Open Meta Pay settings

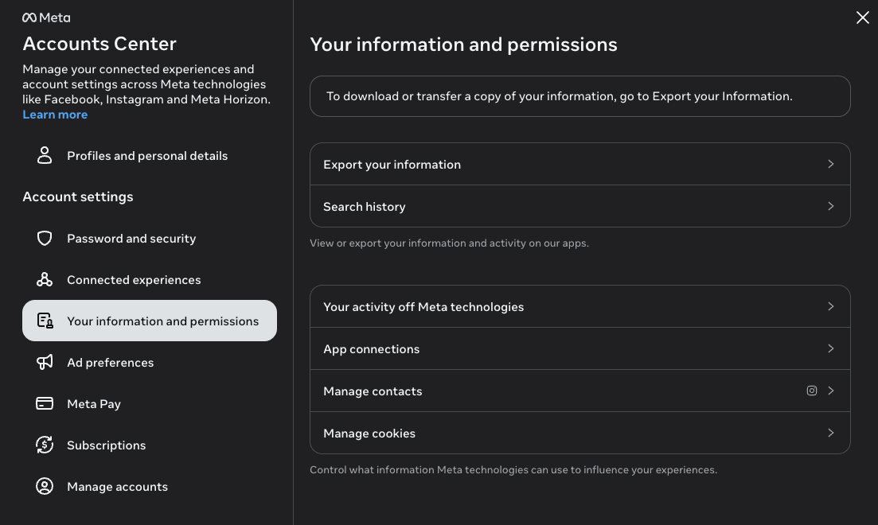pyautogui.click(x=150, y=403)
